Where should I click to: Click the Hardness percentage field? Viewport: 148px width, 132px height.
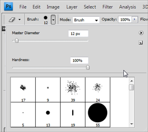tap(79, 60)
